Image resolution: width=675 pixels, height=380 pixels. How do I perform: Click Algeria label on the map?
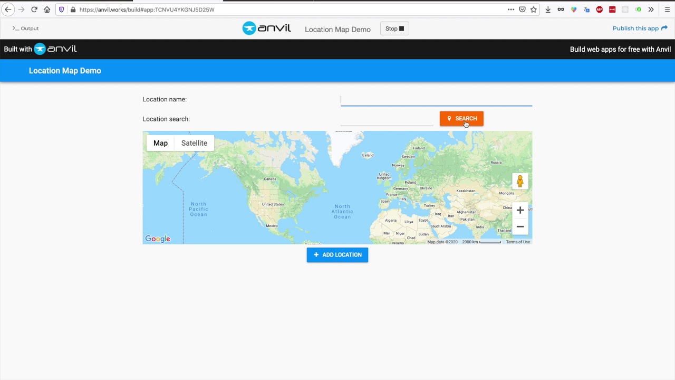click(x=391, y=220)
